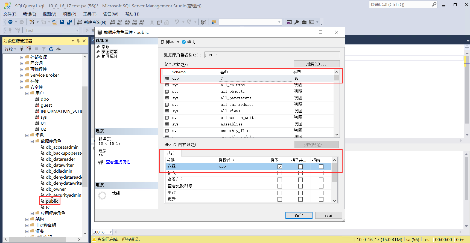470x243 pixels.
Task: Click the 新建查询(N) toolbar button
Action: coord(92,22)
